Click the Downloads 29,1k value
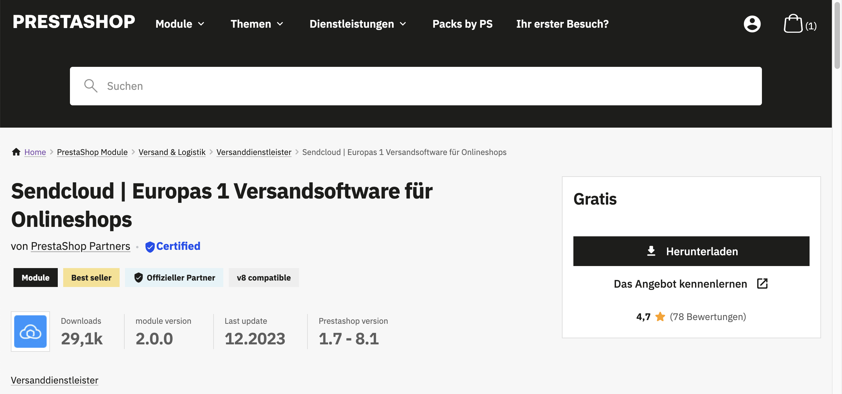Screen dimensions: 842x394 point(82,339)
